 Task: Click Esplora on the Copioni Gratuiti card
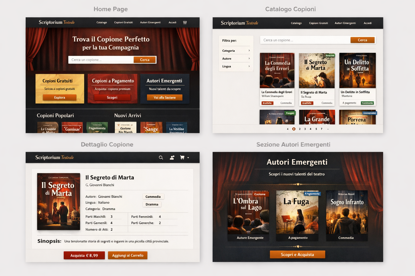click(x=59, y=98)
